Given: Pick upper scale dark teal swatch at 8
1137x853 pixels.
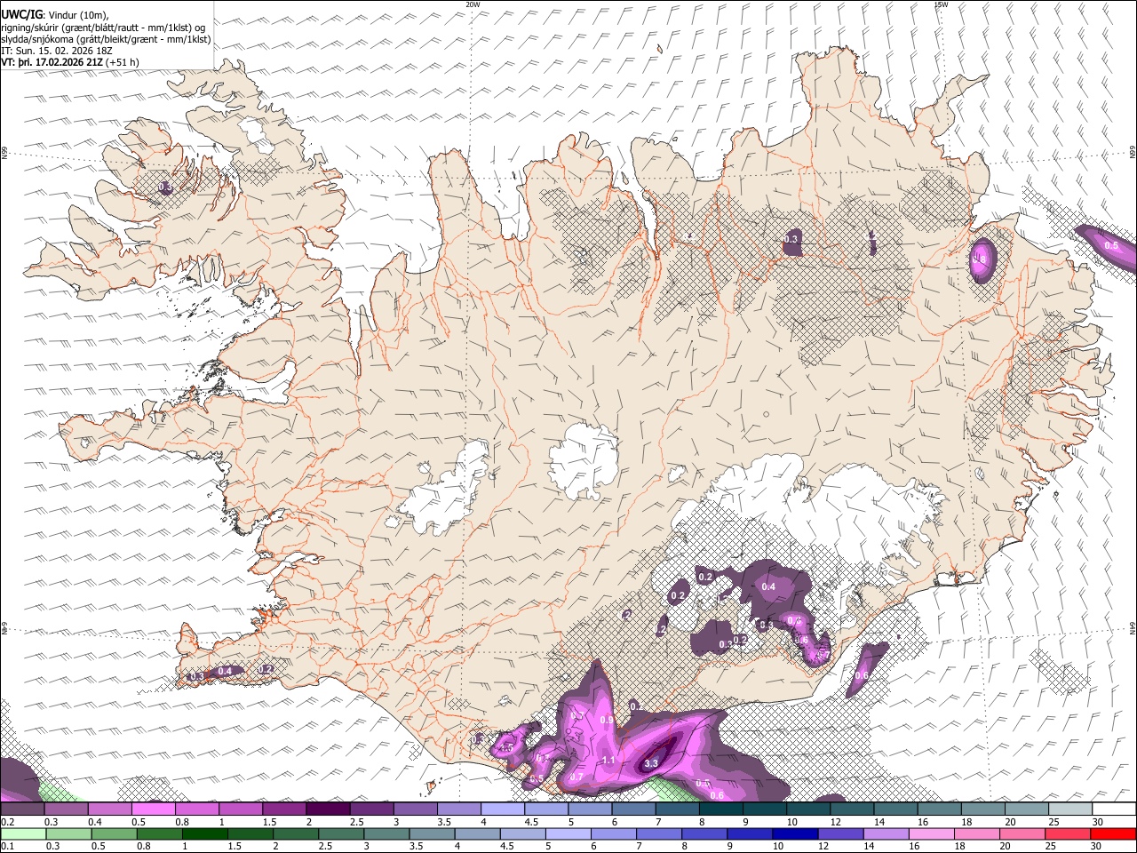Looking at the screenshot, I should click(721, 809).
